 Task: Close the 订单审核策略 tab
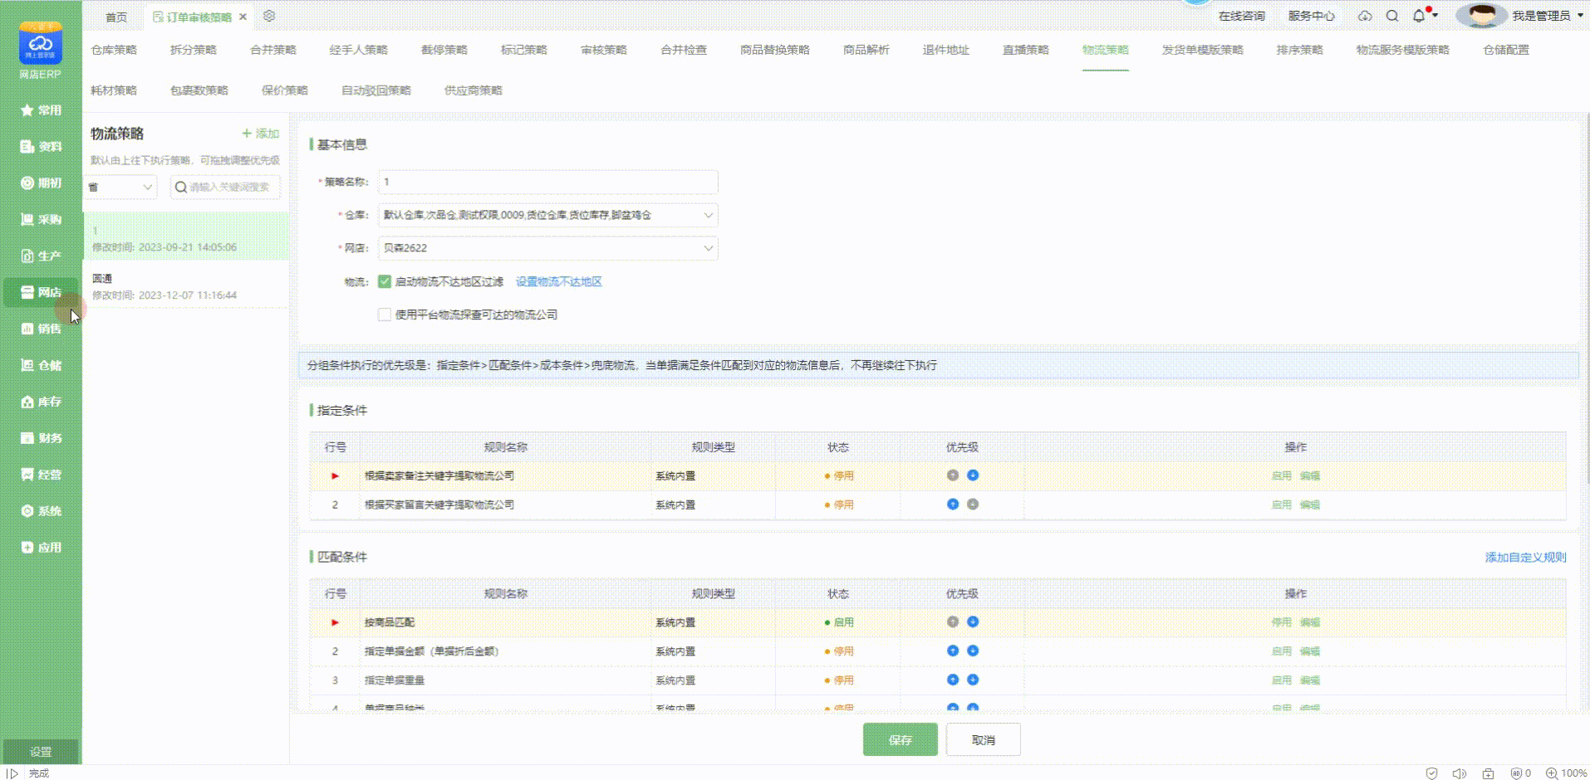click(x=243, y=17)
